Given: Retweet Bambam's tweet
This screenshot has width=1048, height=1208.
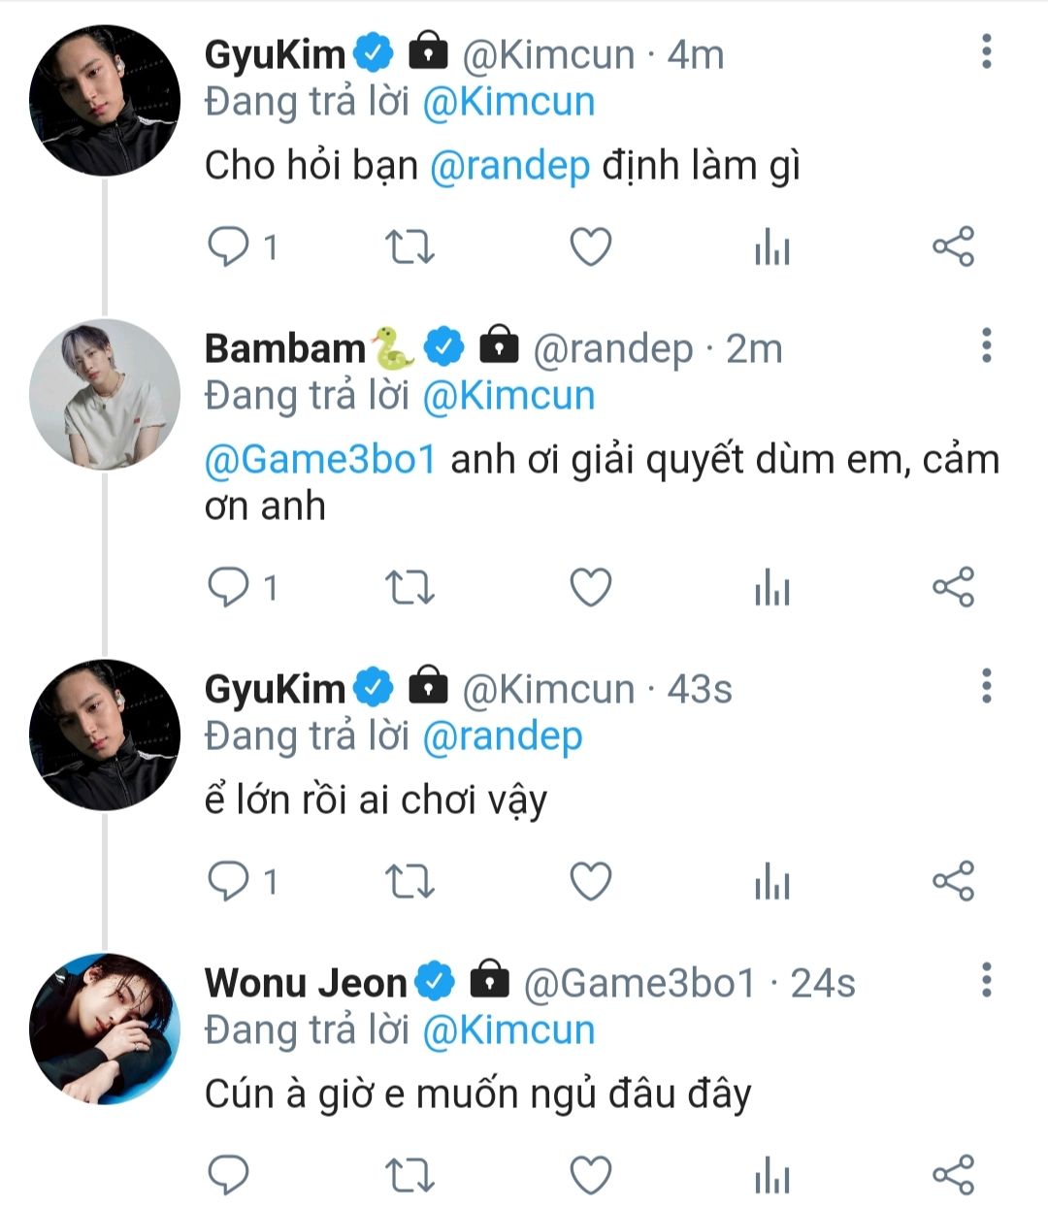Looking at the screenshot, I should pyautogui.click(x=409, y=588).
